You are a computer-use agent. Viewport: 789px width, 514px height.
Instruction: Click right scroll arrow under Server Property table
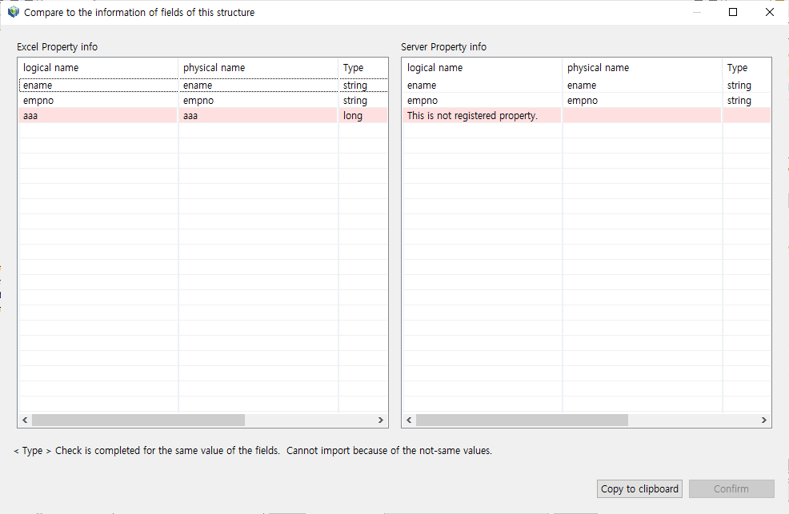(764, 420)
